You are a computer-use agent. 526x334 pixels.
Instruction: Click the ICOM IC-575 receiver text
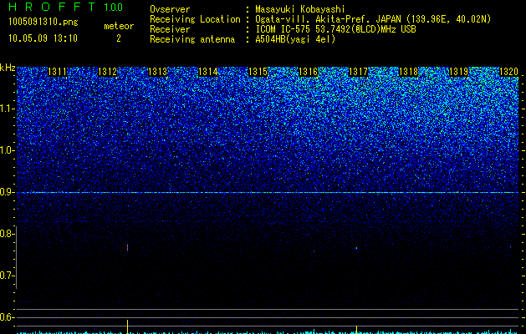click(x=335, y=29)
